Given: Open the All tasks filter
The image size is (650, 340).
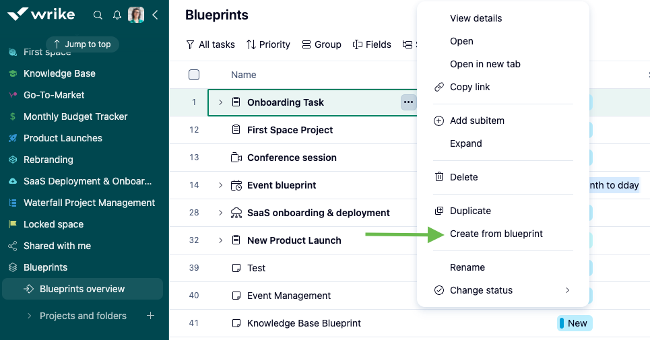Looking at the screenshot, I should [210, 44].
